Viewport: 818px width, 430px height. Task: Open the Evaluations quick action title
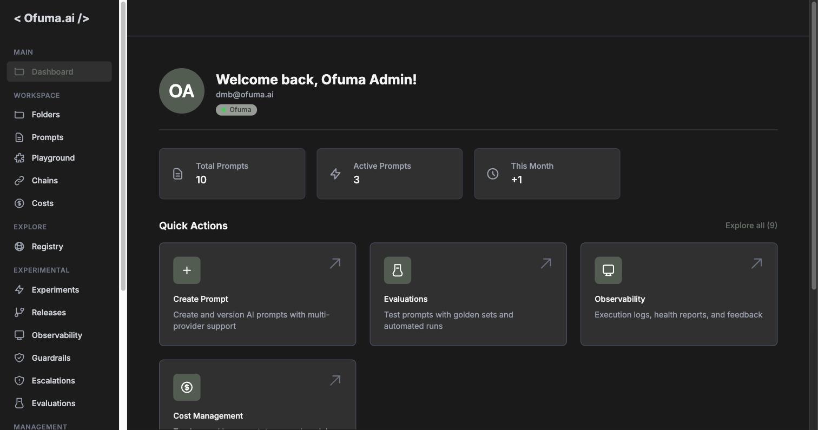[406, 299]
